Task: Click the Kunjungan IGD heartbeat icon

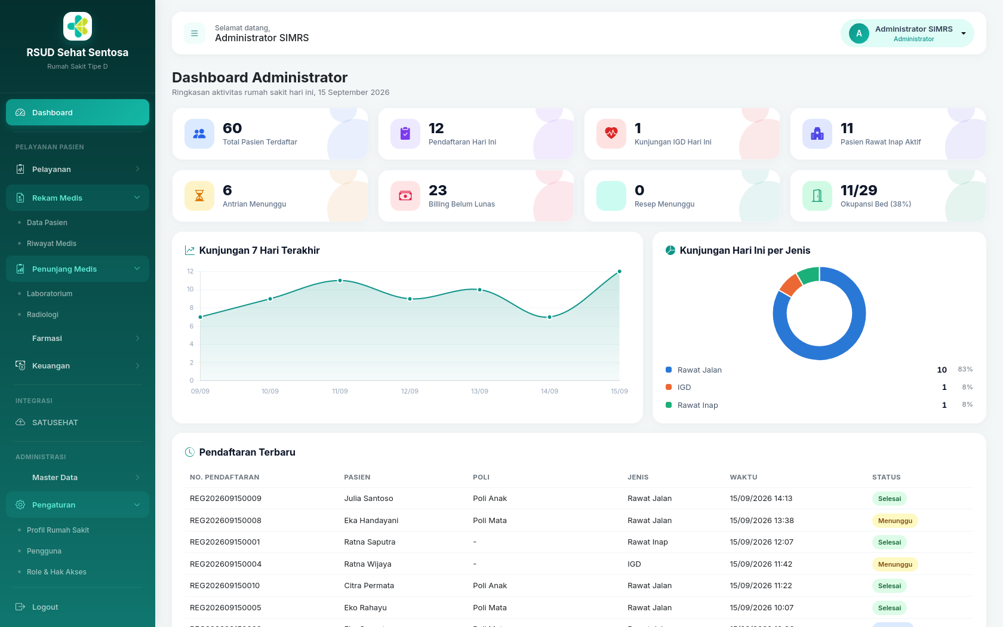Action: click(611, 134)
